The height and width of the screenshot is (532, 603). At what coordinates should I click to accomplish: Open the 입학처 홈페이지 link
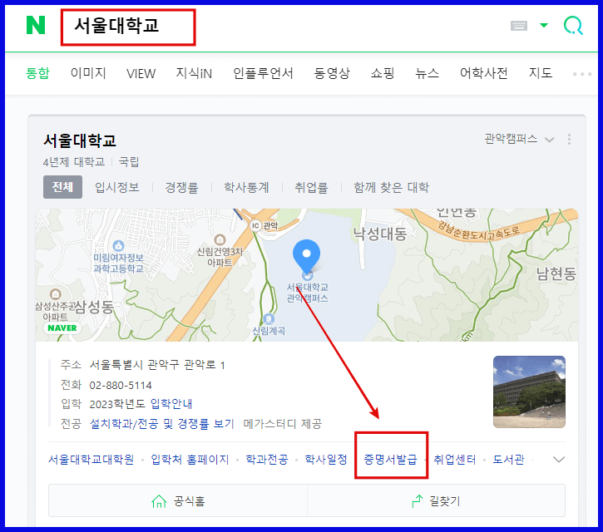coord(190,460)
